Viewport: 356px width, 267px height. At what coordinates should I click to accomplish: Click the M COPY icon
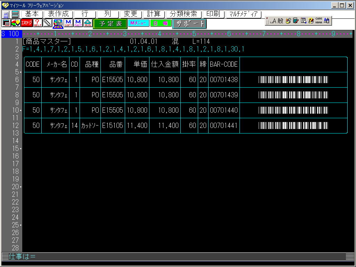pos(68,23)
